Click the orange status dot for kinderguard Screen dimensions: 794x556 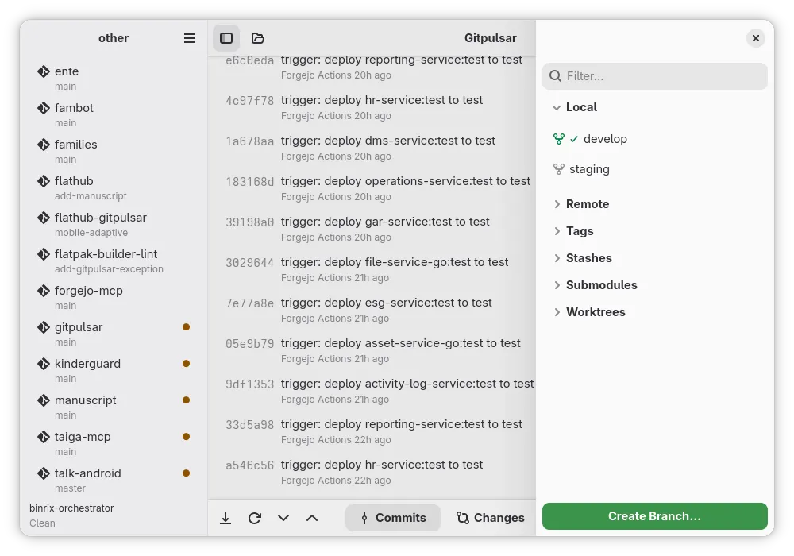click(x=187, y=364)
